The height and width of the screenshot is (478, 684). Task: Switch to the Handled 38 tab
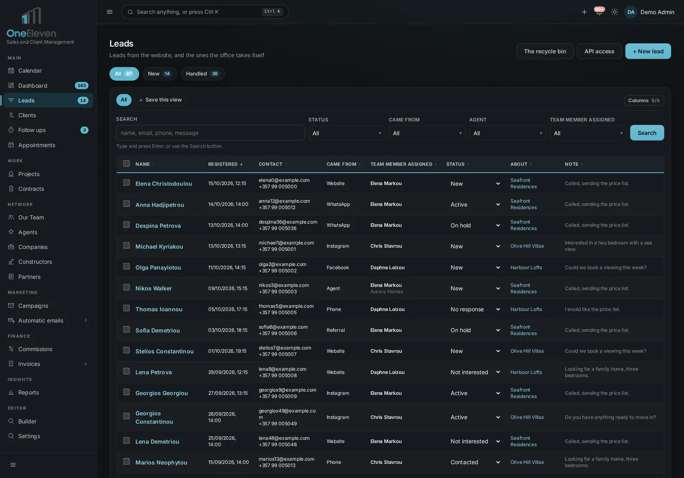[202, 74]
